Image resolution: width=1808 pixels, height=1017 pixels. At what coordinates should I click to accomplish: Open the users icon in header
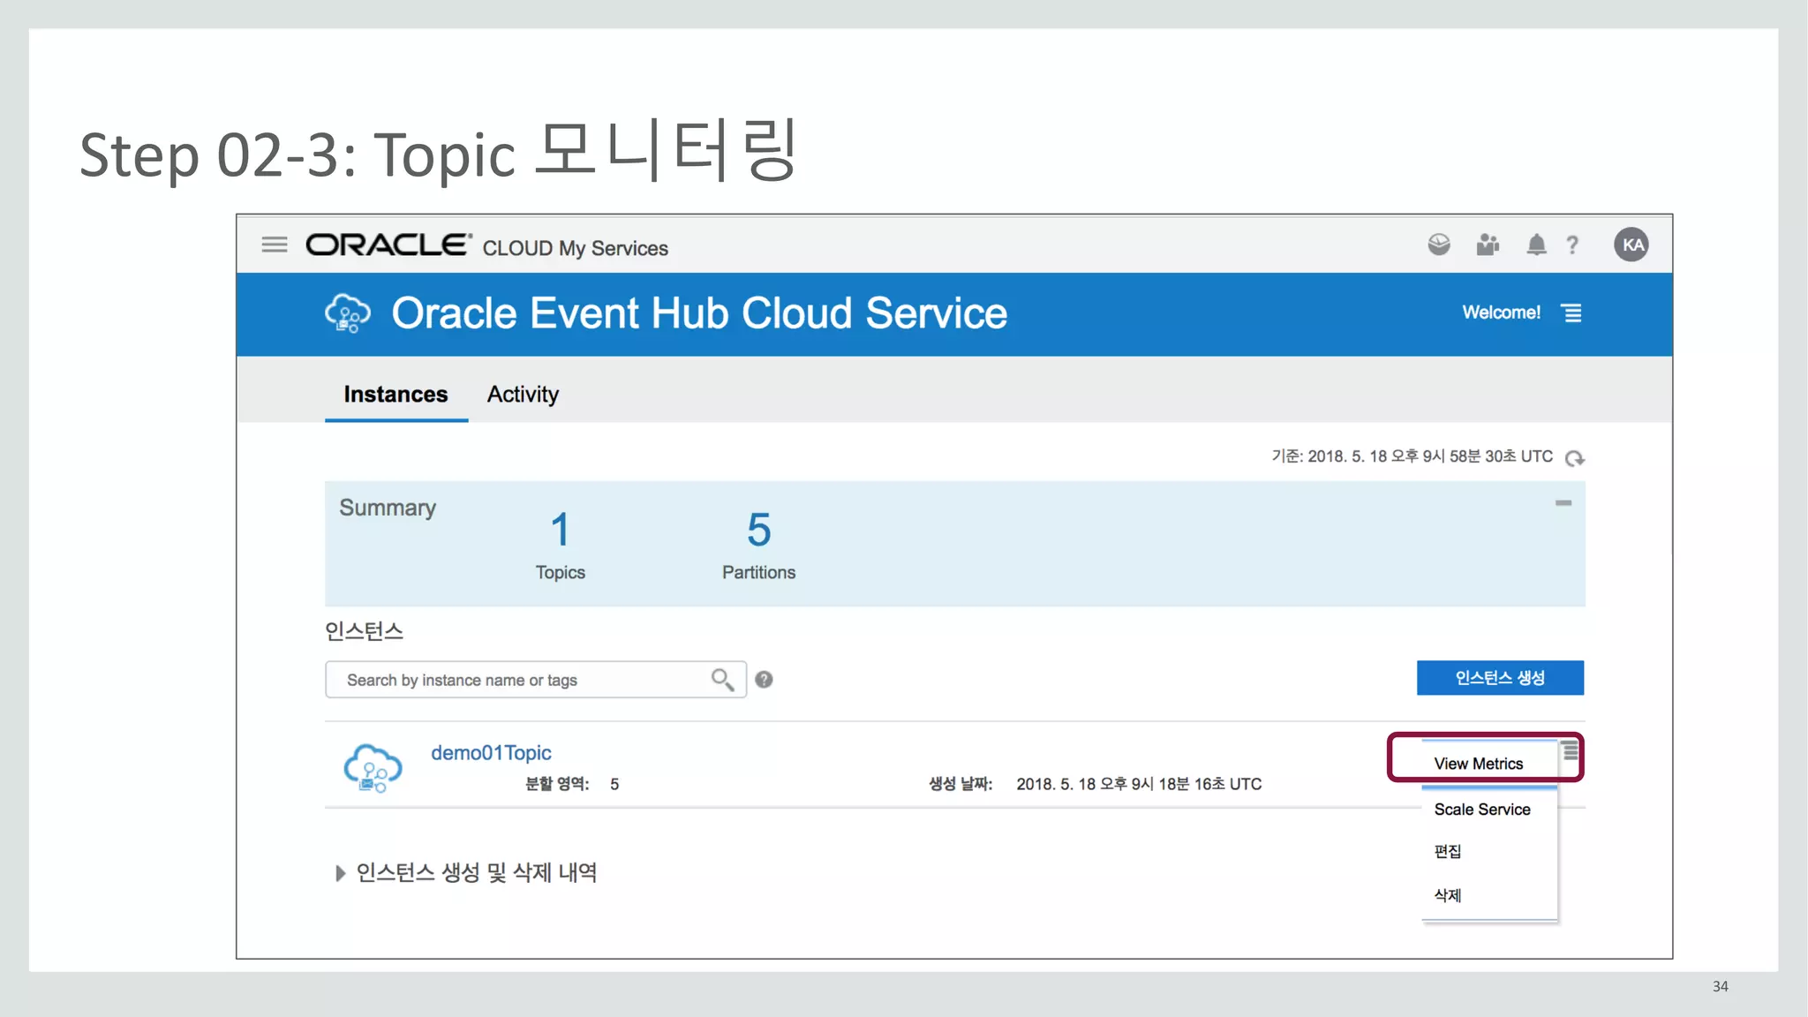(1488, 245)
